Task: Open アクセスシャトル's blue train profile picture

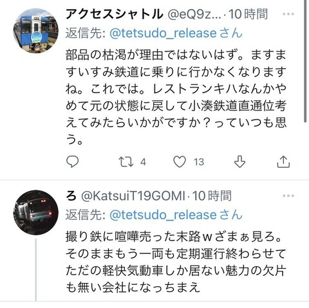Action: click(36, 31)
